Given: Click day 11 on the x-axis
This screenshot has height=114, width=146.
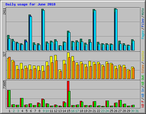Looking at the screenshot, I should tap(51, 111).
